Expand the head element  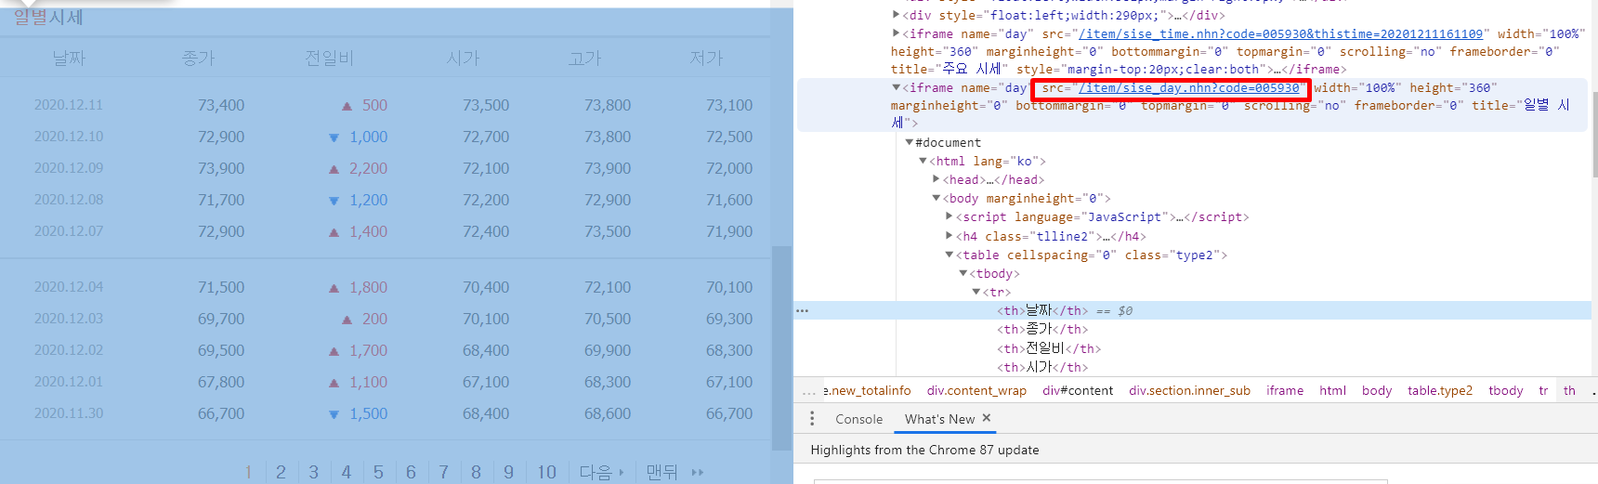936,179
